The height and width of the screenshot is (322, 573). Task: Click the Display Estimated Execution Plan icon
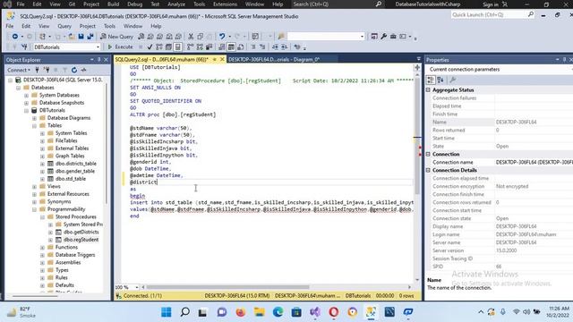(159, 47)
